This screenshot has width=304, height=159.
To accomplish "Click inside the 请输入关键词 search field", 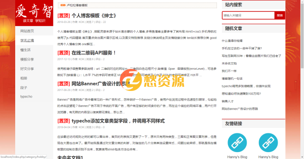I will coord(248,16).
